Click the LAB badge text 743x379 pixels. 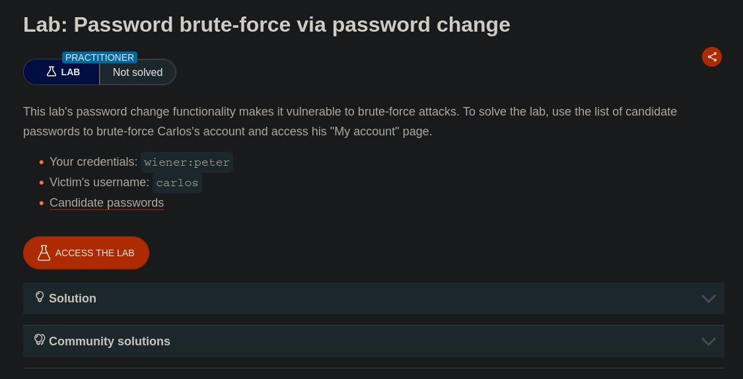coord(71,72)
